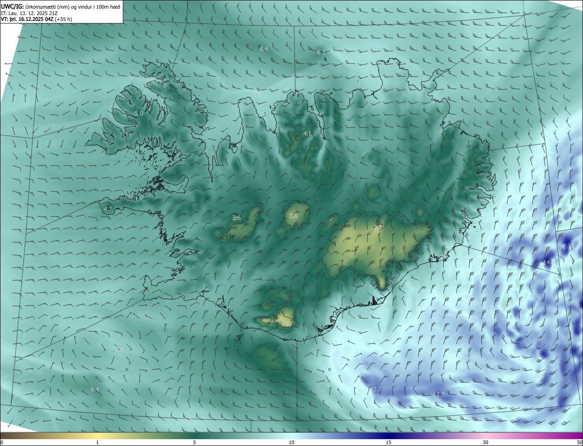Image resolution: width=583 pixels, height=446 pixels.
Task: Click the title line starting 'UWC/IG: Úrkomumætti (mm)'
Action: point(61,6)
